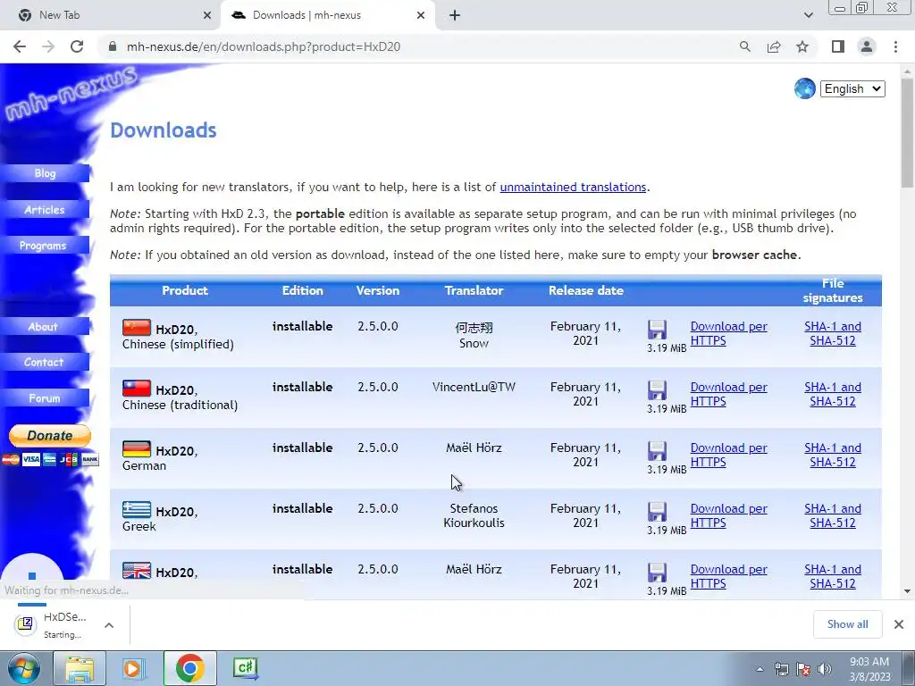Screen dimensions: 915x686
Task: Click the share page icon
Action: click(774, 46)
